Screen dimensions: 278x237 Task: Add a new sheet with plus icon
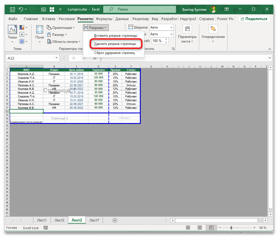pyautogui.click(x=115, y=220)
